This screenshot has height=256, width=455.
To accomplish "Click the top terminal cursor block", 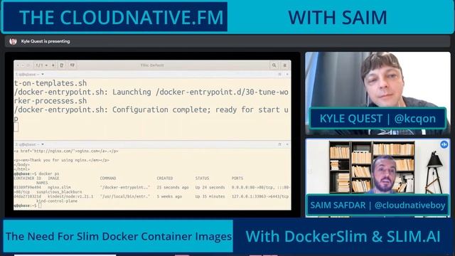I will tap(16, 127).
